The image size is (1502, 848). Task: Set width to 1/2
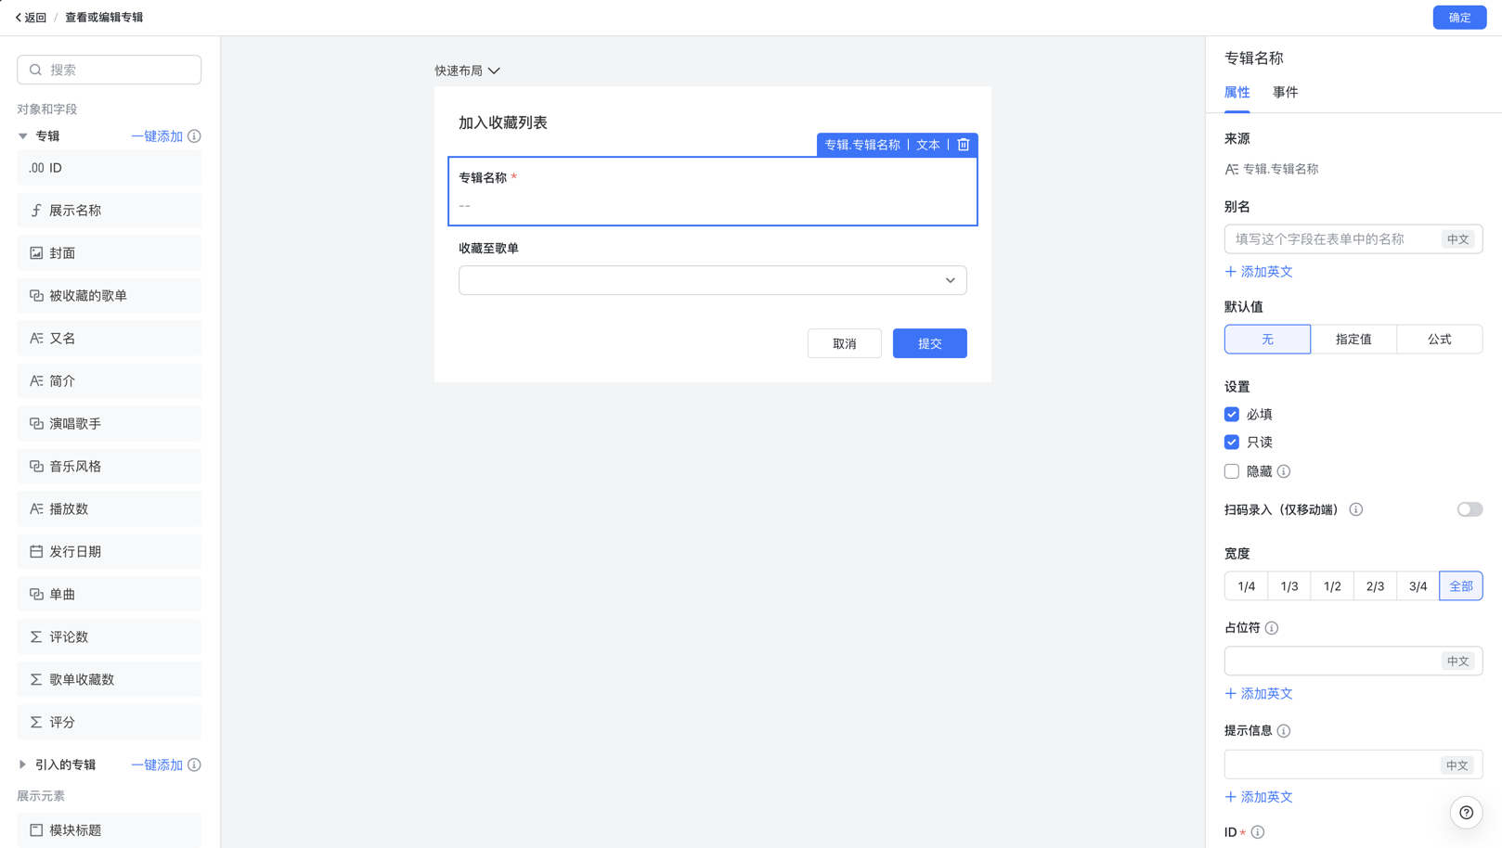1332,586
